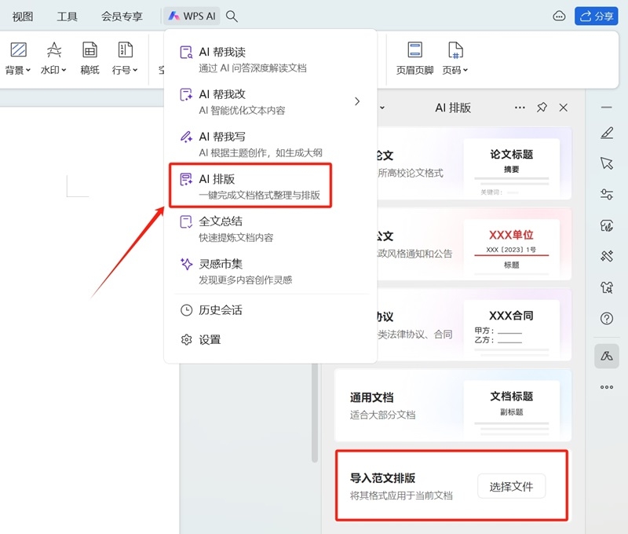Click the sidebar minus collapse icon
Image resolution: width=628 pixels, height=534 pixels.
(606, 108)
